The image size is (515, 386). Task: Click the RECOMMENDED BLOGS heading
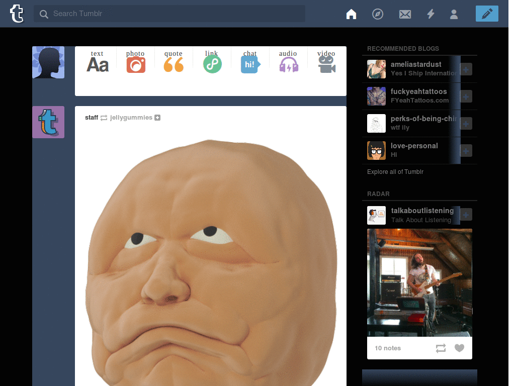pos(403,49)
